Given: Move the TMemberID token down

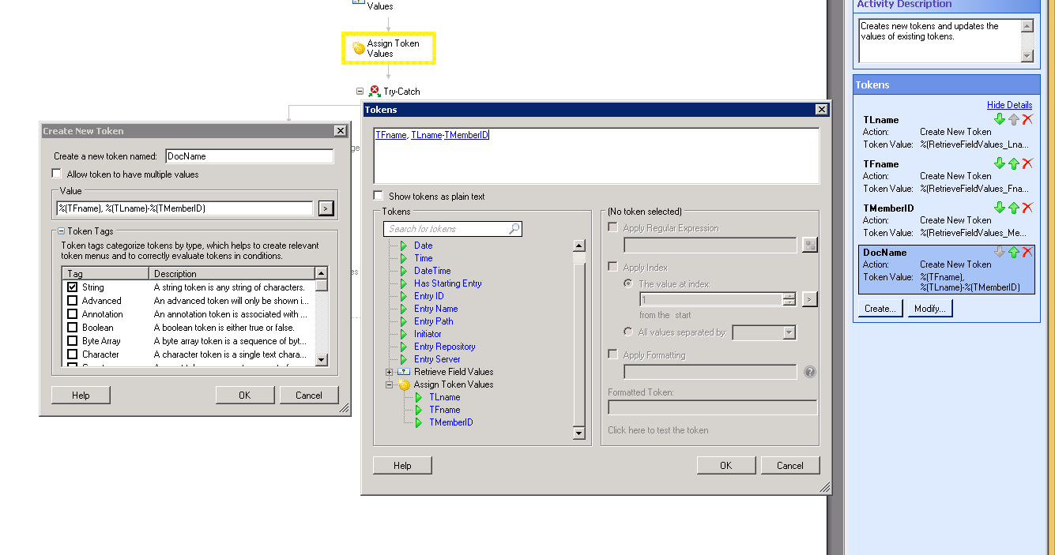Looking at the screenshot, I should [x=1000, y=208].
